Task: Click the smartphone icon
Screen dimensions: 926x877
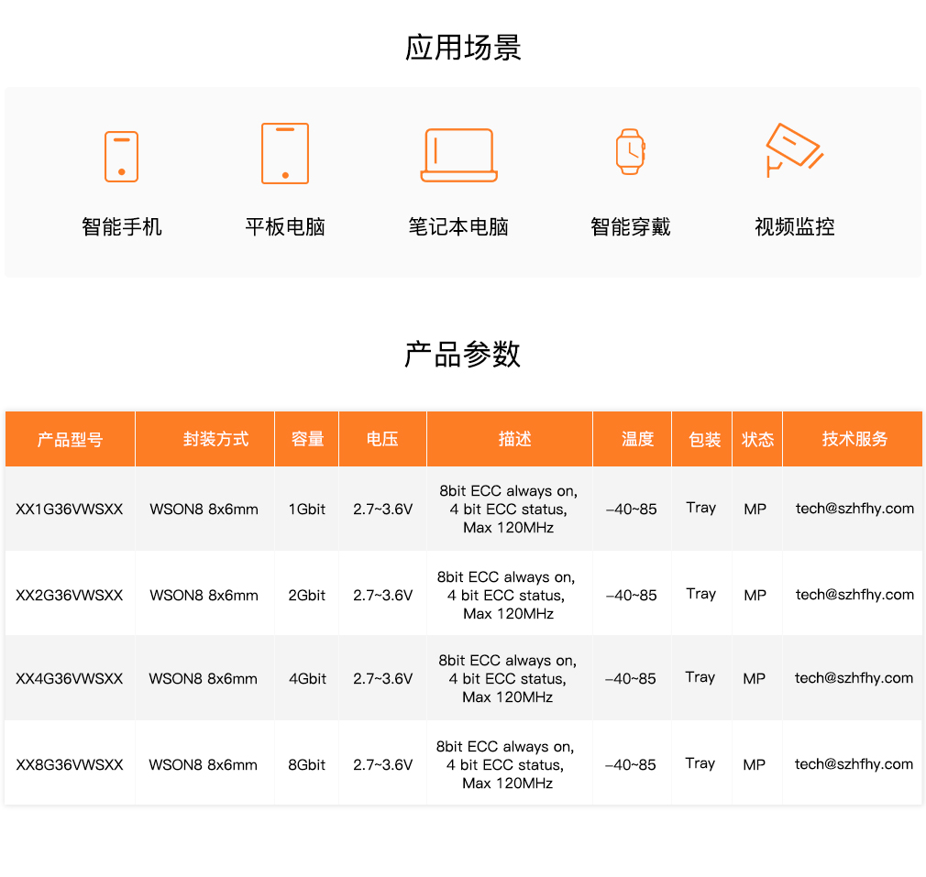Action: click(x=121, y=157)
